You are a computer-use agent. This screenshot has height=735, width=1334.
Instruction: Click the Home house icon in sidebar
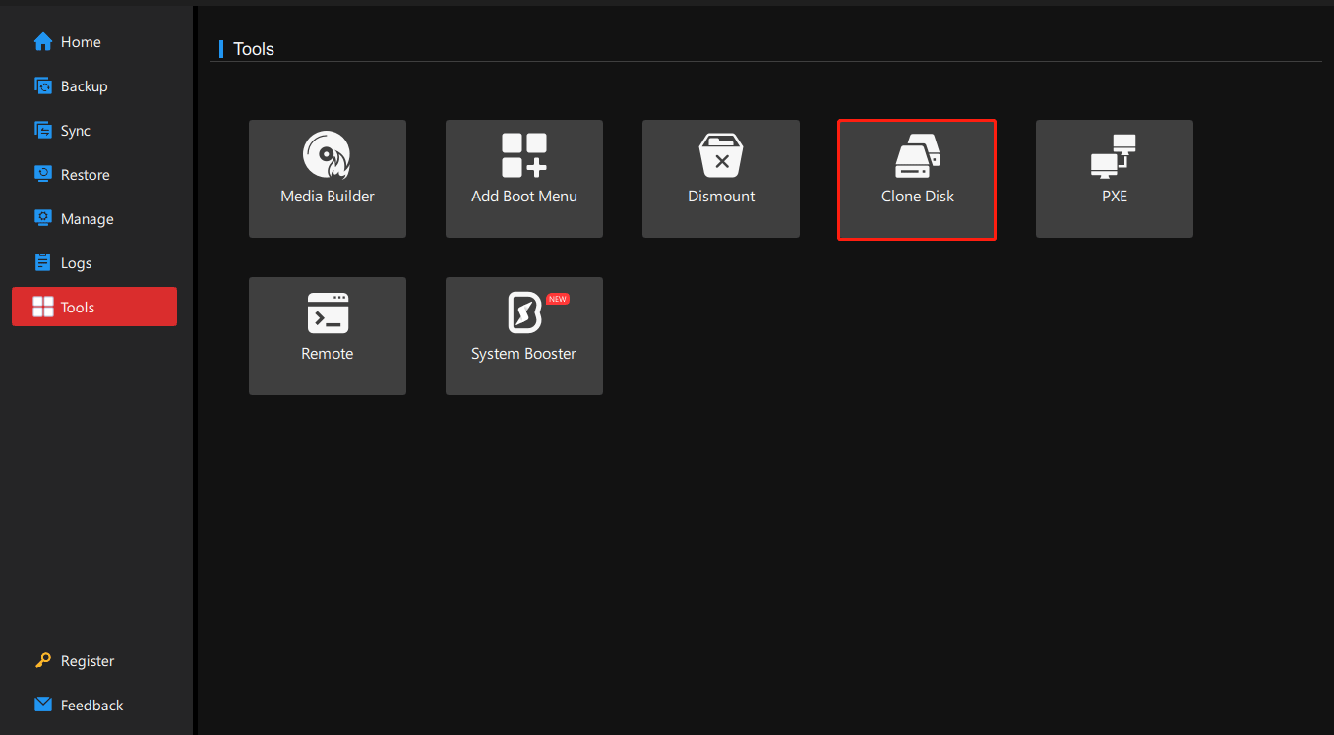click(43, 42)
